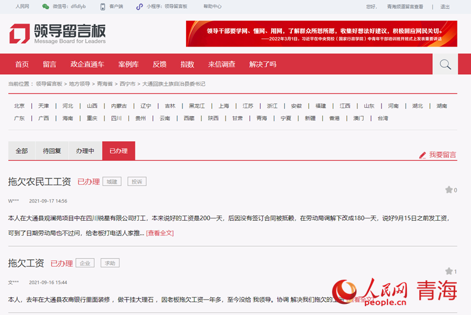The image size is (471, 315).
Task: Expand full text of 拖欠农民工工资 post
Action: [160, 233]
